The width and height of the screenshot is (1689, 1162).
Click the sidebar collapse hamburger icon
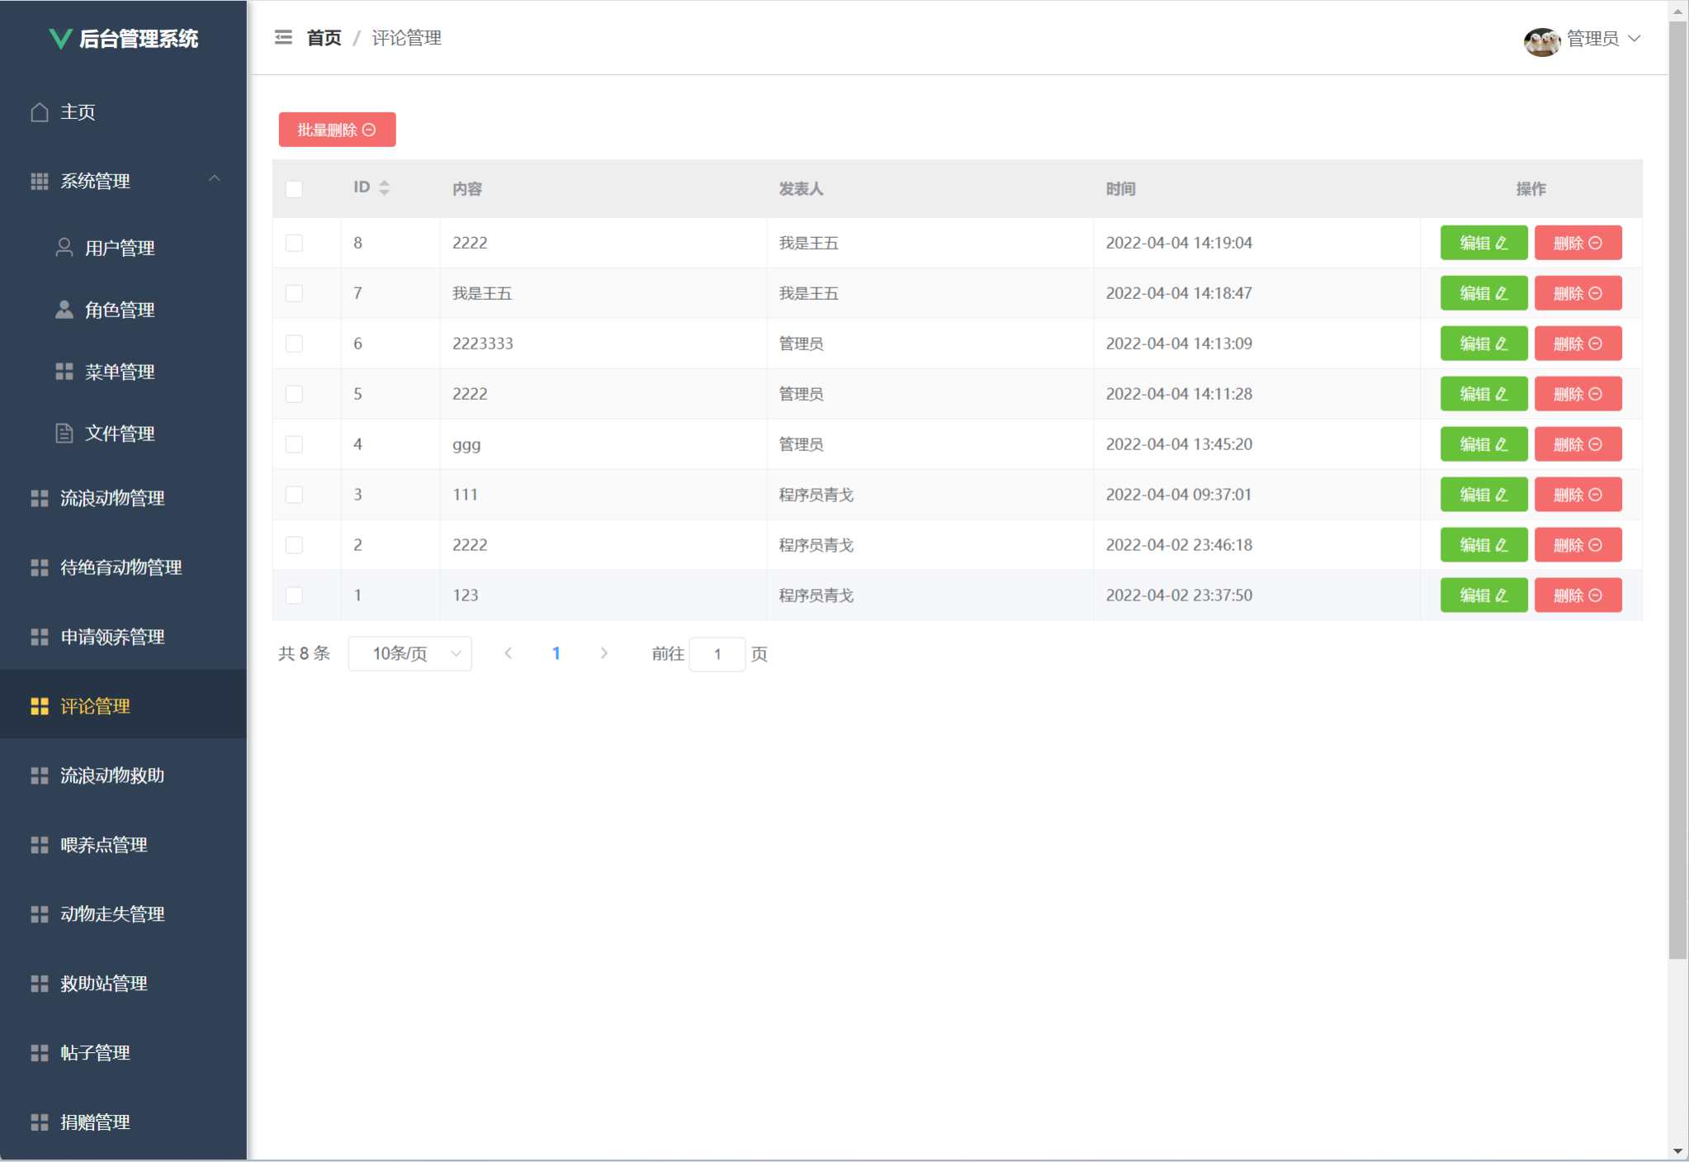(283, 38)
